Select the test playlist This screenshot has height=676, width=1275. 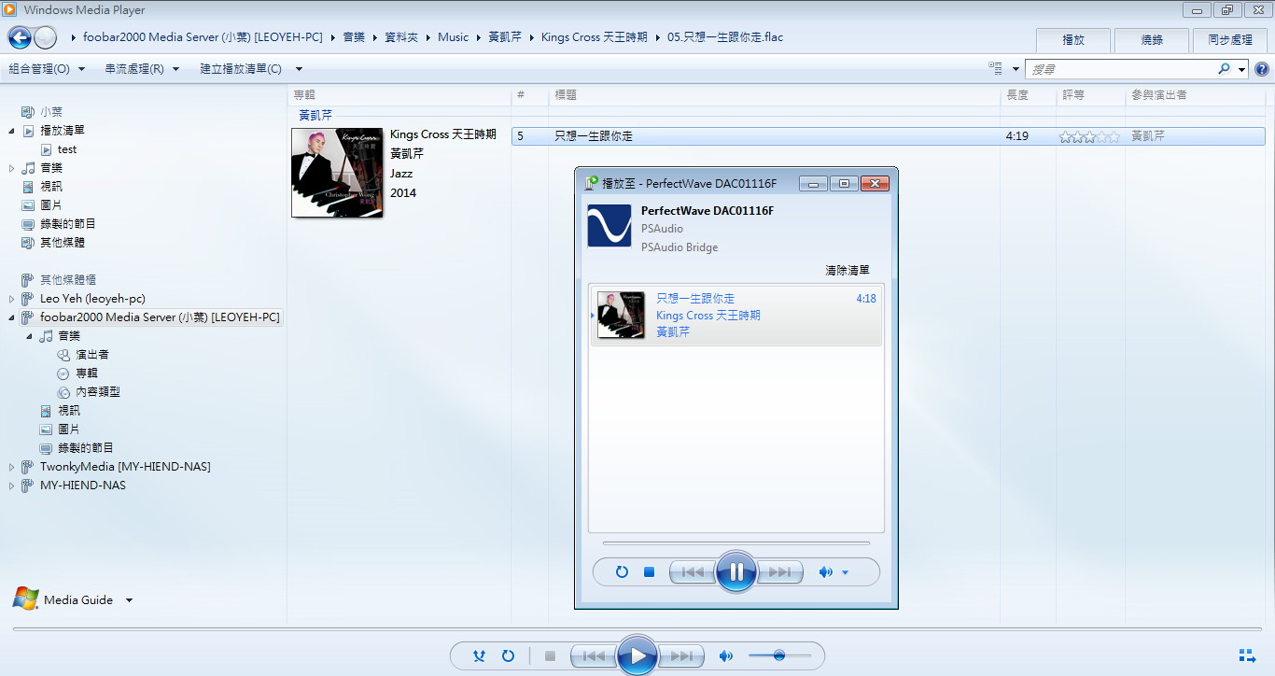[x=66, y=149]
